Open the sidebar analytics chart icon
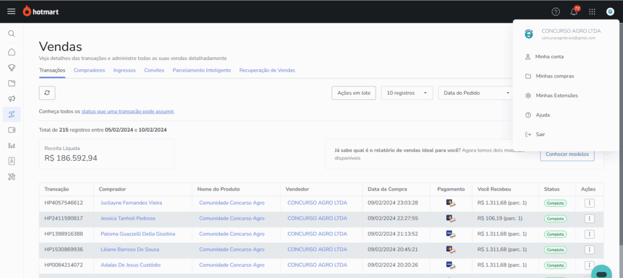 [x=12, y=146]
